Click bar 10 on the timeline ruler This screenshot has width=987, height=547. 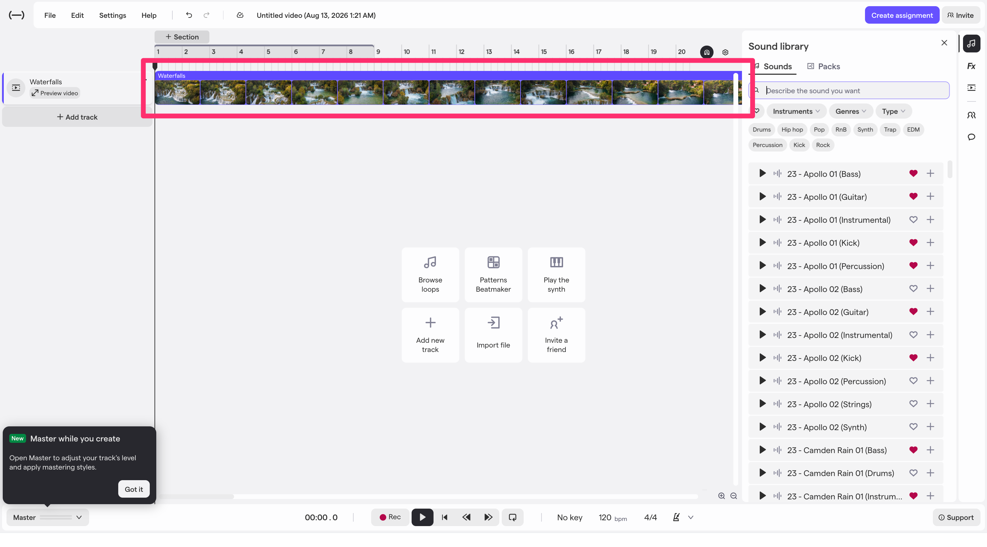pyautogui.click(x=407, y=52)
